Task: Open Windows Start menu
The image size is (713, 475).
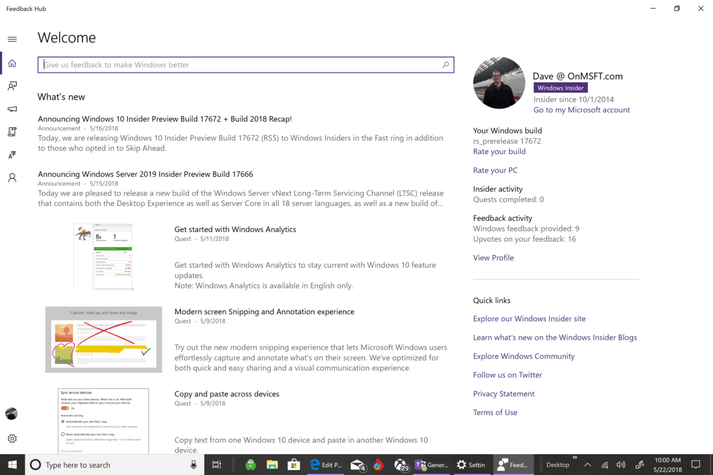Action: click(x=12, y=464)
